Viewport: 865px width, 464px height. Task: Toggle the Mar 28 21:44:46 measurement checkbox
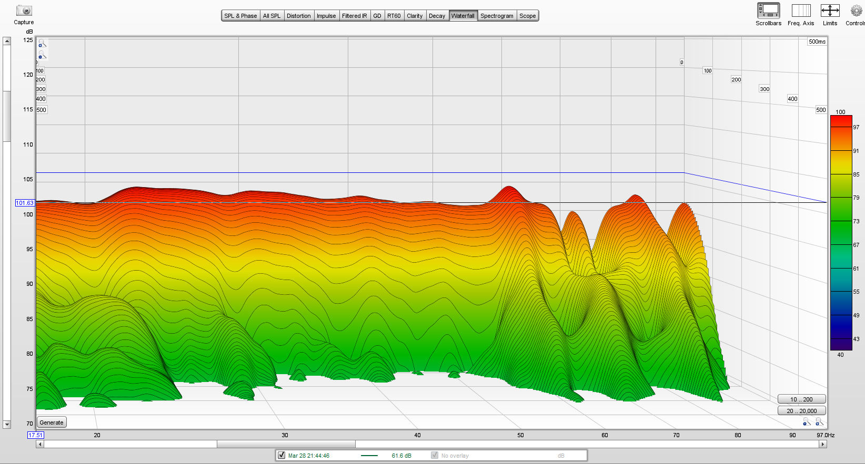281,456
